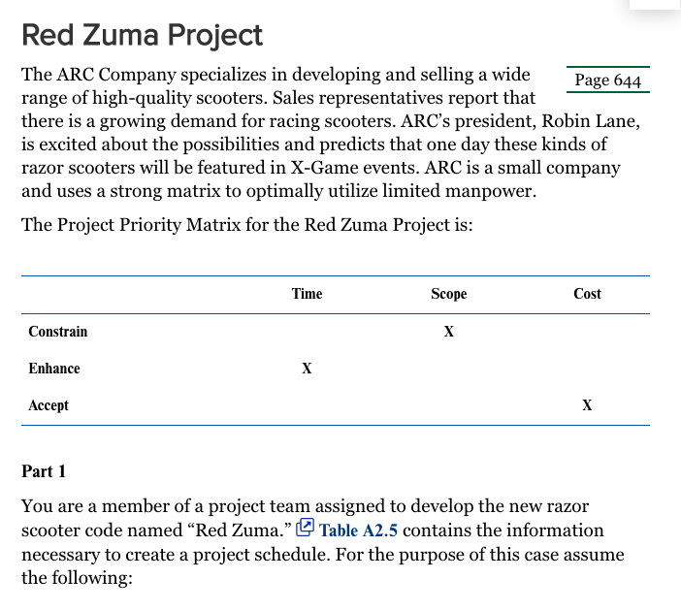Click the X under Scope in Constrain row
Image resolution: width=681 pixels, height=611 pixels.
(x=448, y=332)
